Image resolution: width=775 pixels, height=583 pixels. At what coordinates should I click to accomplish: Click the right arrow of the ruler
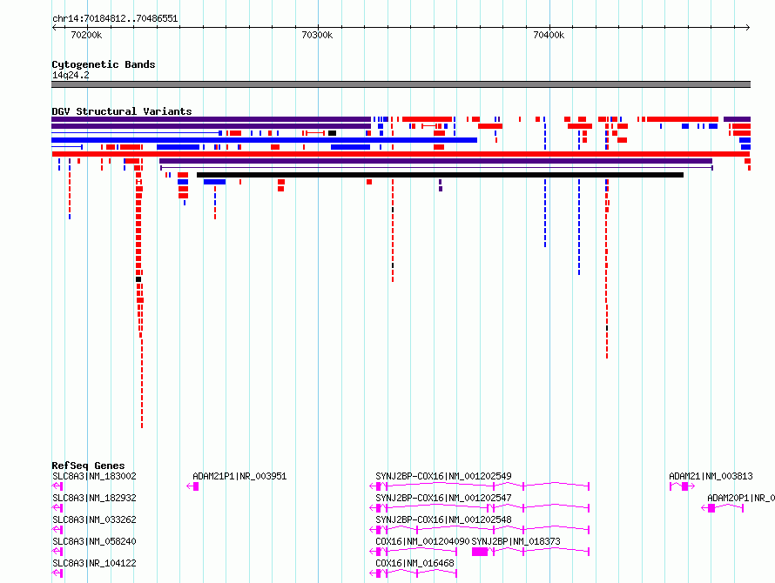pos(748,28)
